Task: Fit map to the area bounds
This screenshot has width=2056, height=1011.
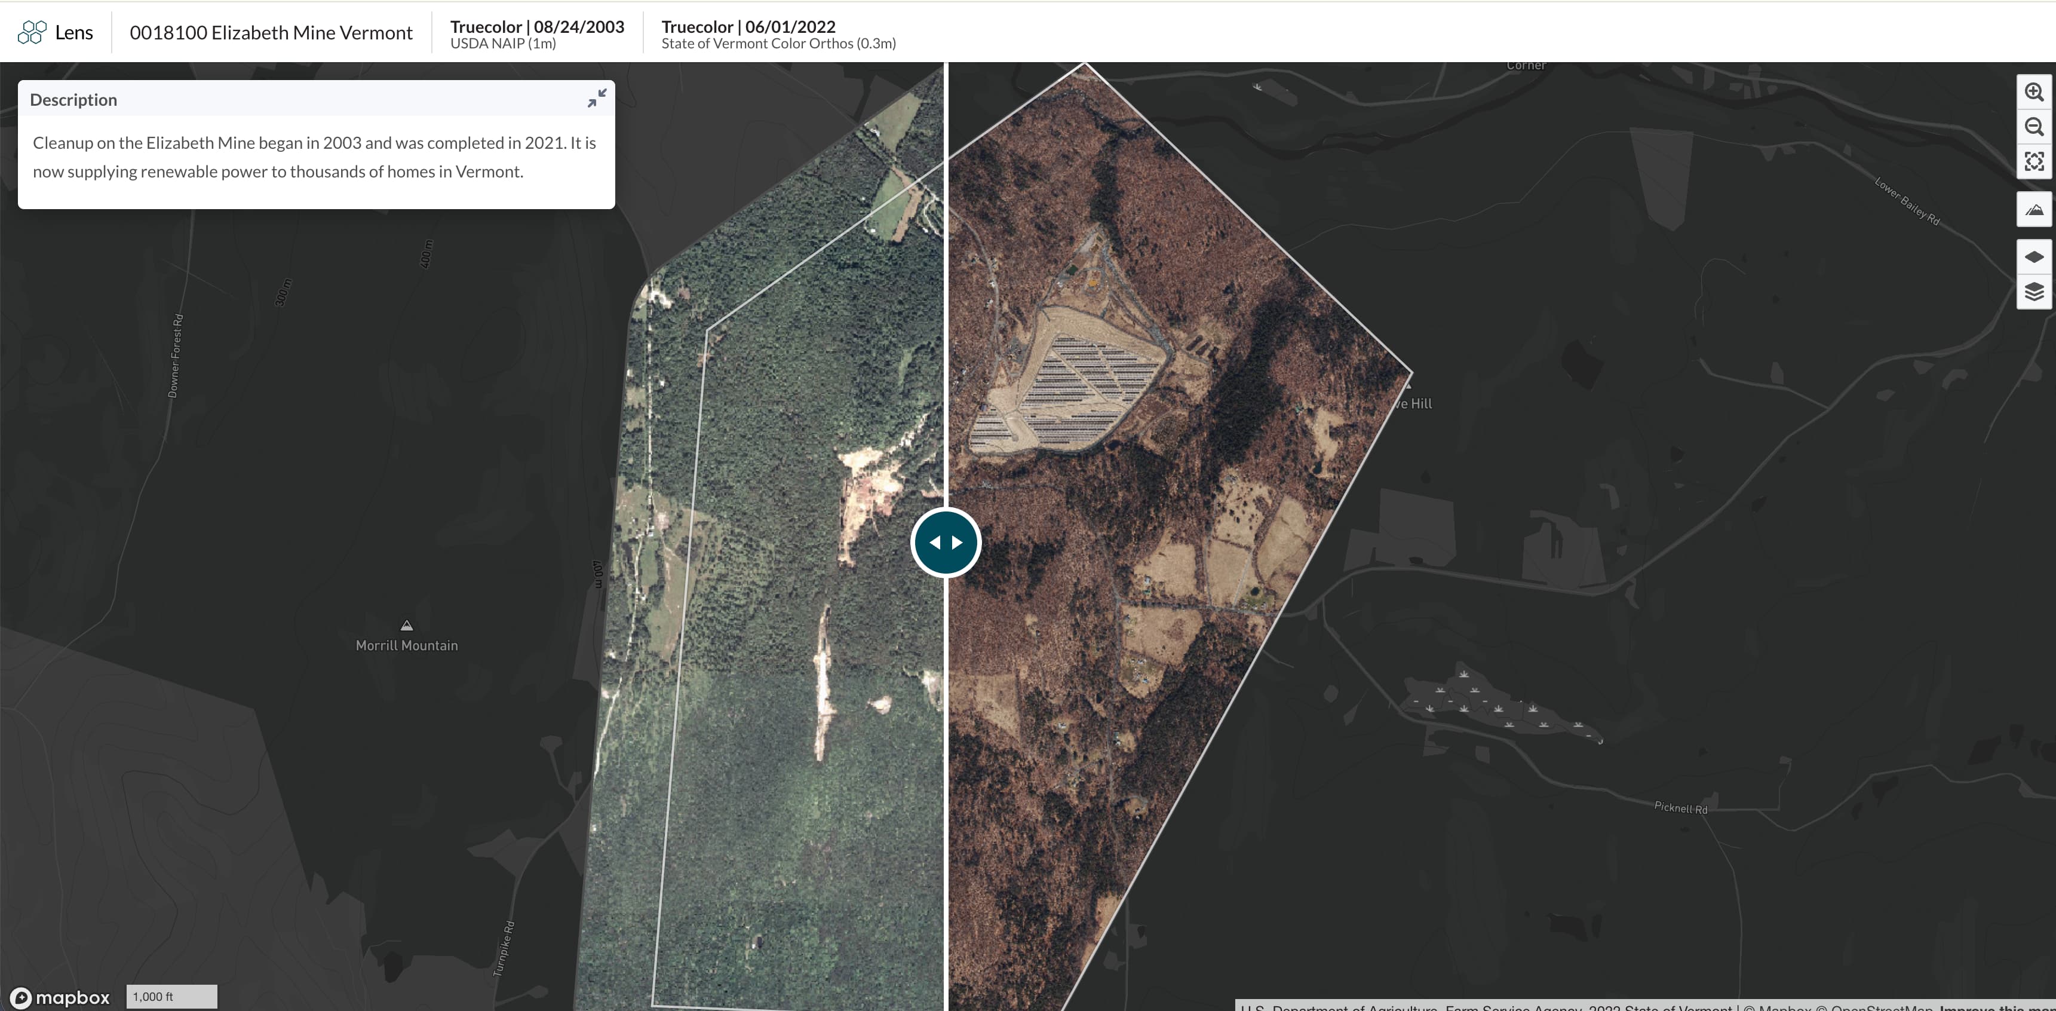Action: point(2034,161)
